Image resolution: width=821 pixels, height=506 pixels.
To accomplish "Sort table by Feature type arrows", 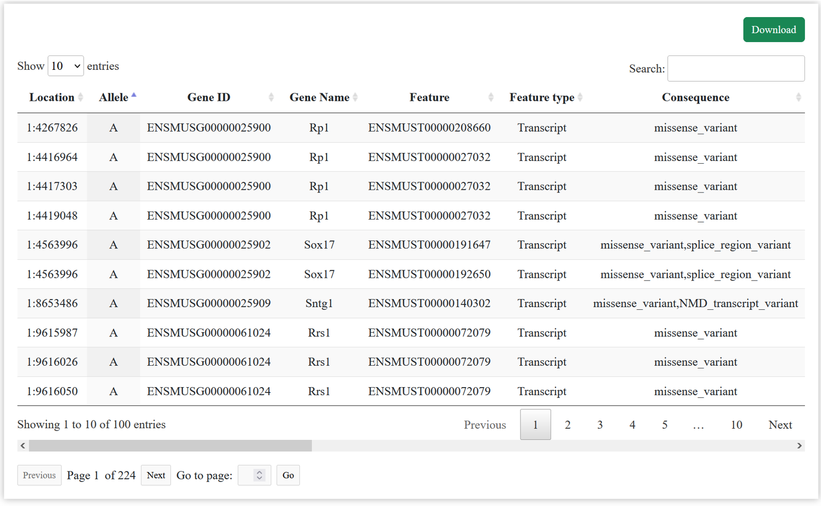I will point(580,97).
